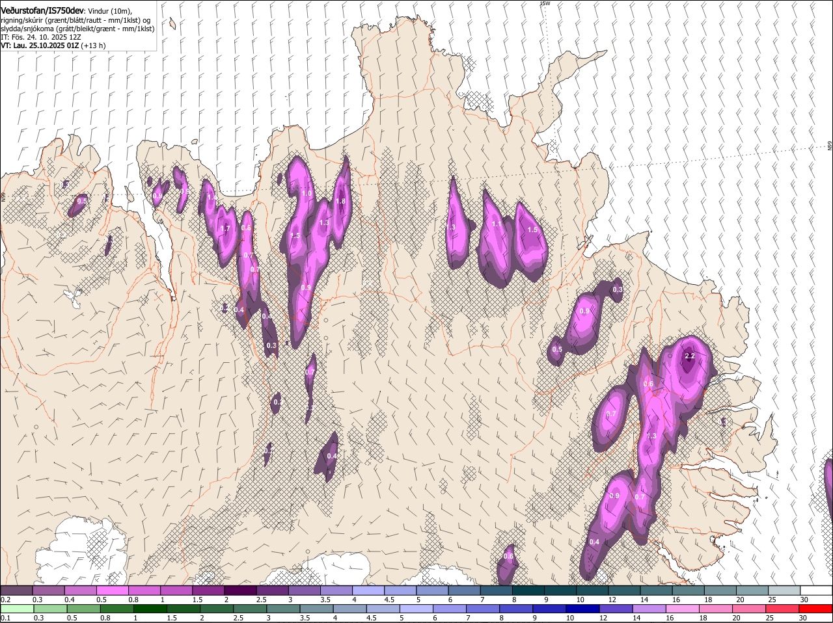Screen dimensions: 833x623
Task: Pick the upper legend swatch starting at 3.5
Action: tap(336, 590)
